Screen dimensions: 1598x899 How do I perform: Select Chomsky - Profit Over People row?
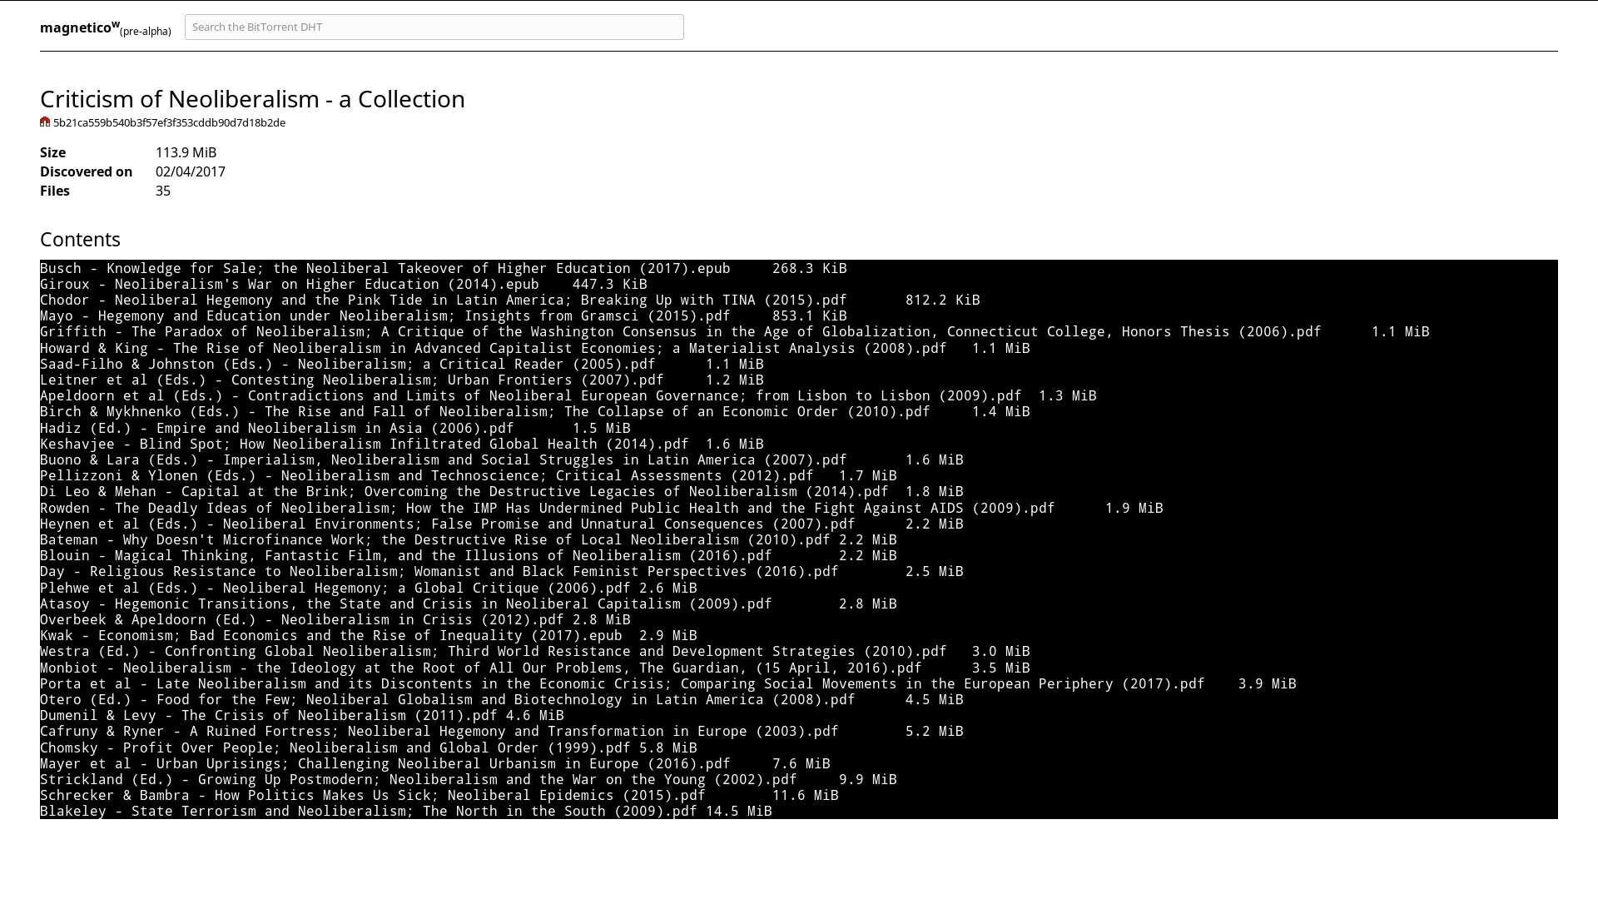[x=369, y=748]
